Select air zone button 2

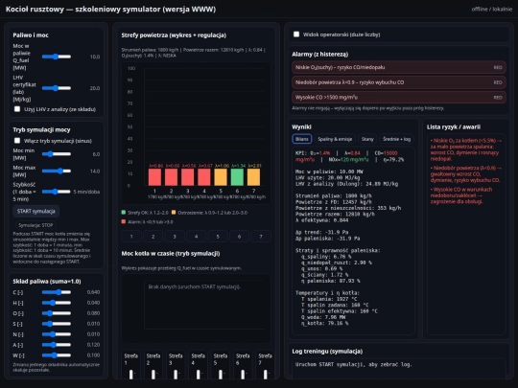[153, 237]
